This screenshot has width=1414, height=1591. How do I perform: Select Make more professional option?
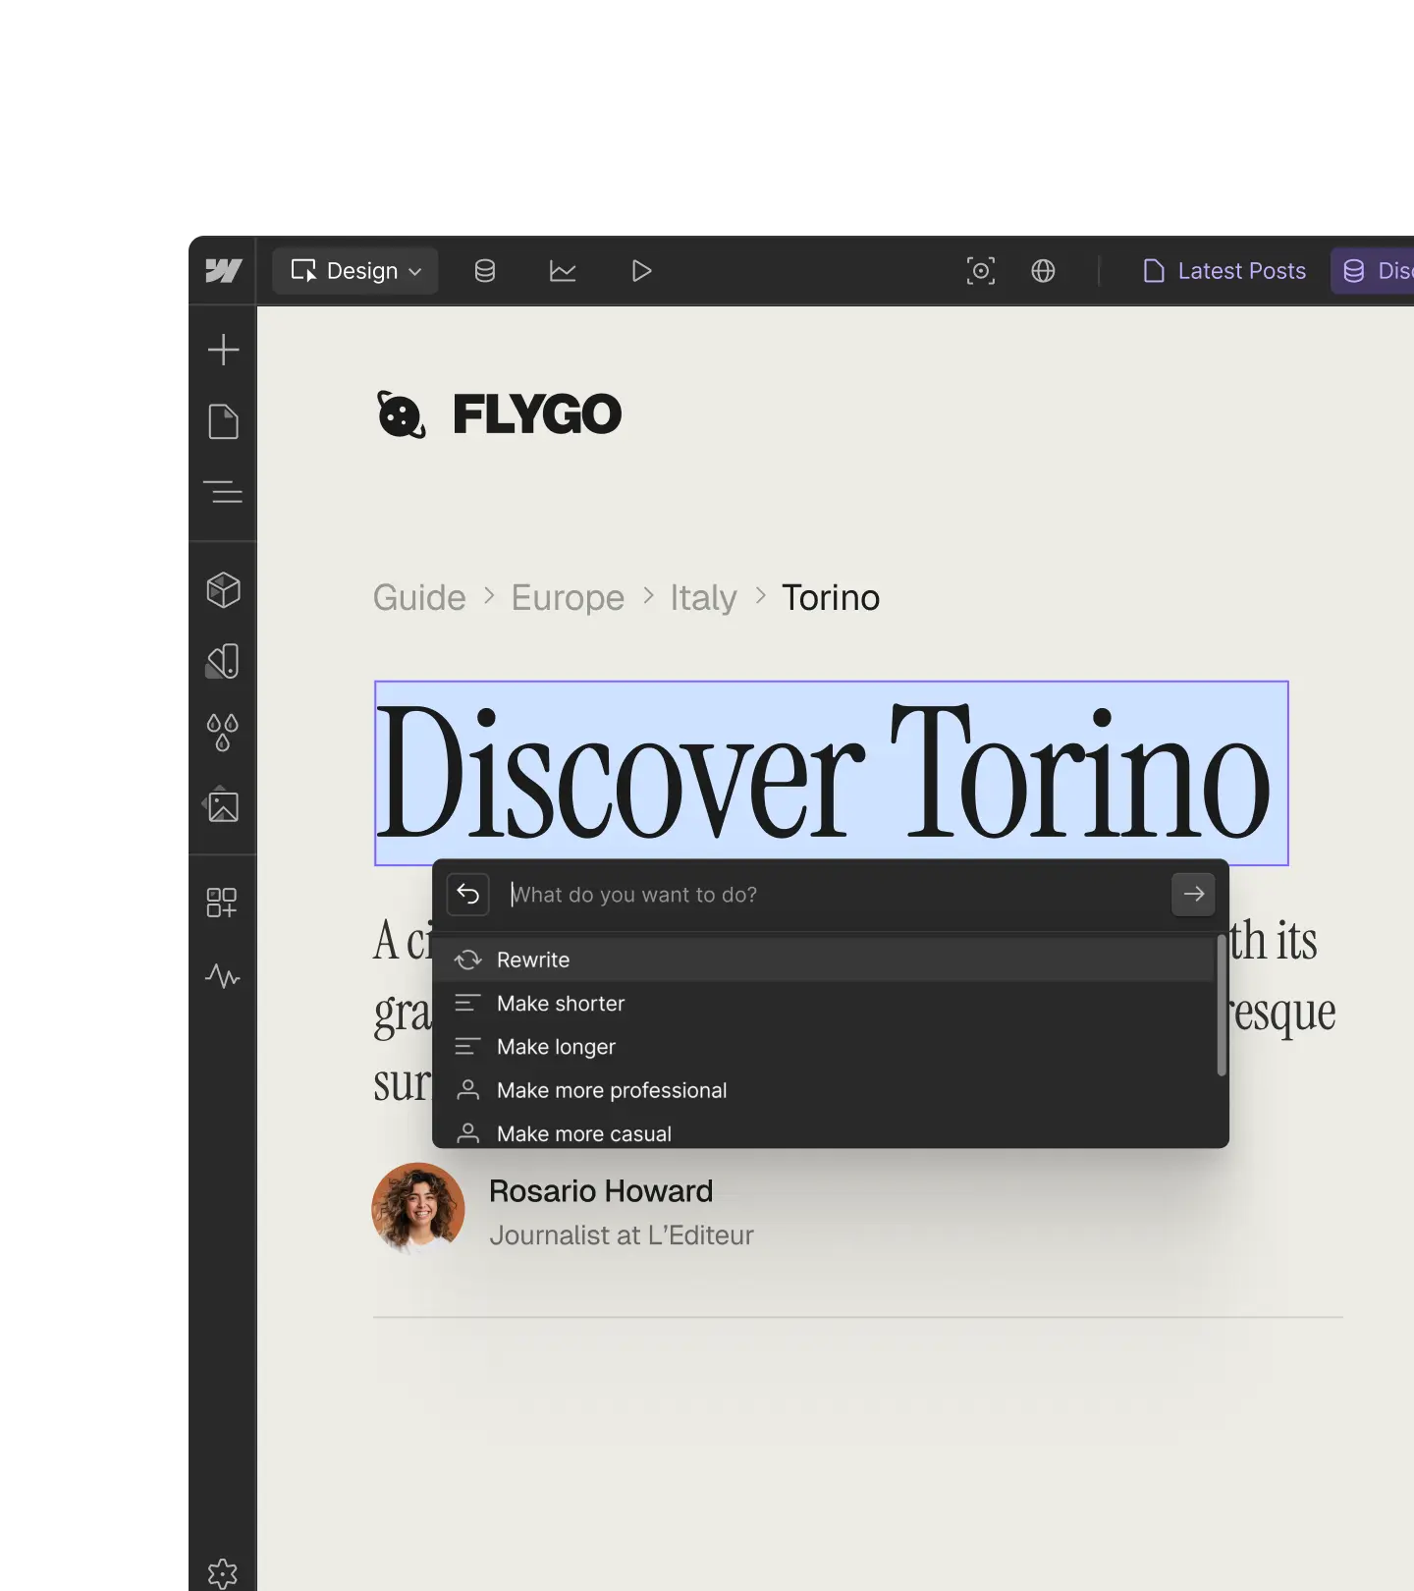tap(611, 1090)
